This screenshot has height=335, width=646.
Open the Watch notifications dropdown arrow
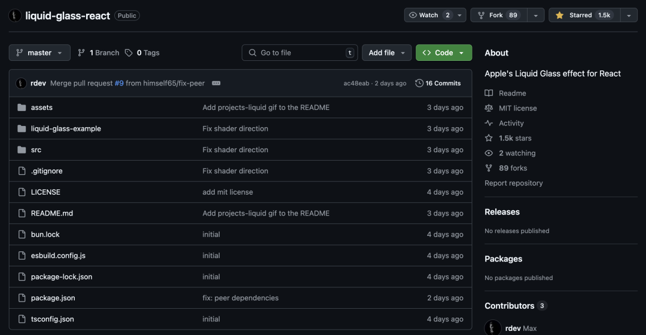[x=460, y=16]
